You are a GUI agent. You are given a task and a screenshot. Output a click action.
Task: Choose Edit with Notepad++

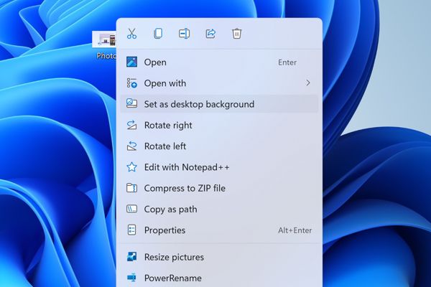pyautogui.click(x=219, y=167)
